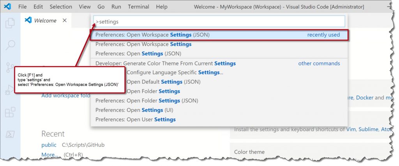This screenshot has width=399, height=166.
Task: Select 'Preferences: Open Settings (JSON)' command
Action: 219,54
